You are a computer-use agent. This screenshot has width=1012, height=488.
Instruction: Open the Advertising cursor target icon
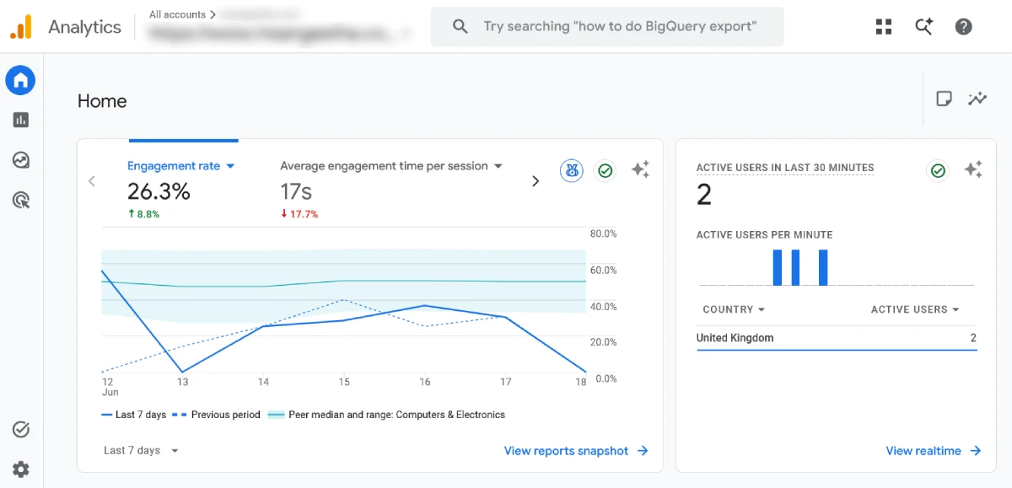pos(21,200)
